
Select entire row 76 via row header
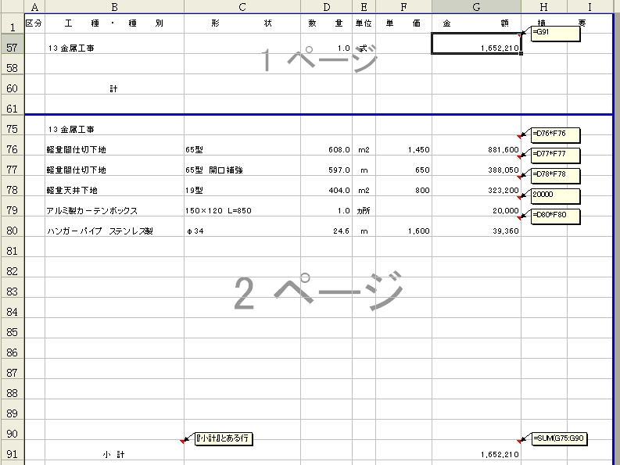(12, 149)
